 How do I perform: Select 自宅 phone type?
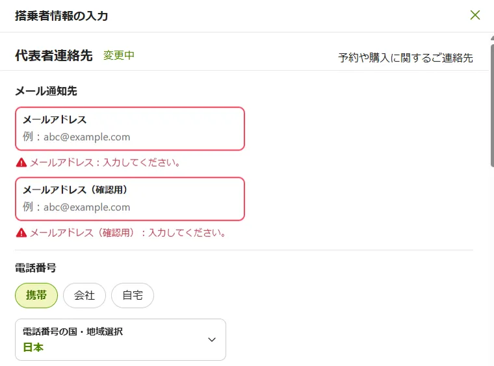[133, 295]
